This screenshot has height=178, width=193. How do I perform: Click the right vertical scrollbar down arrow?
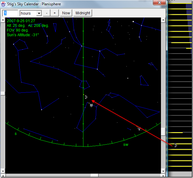pos(163,171)
